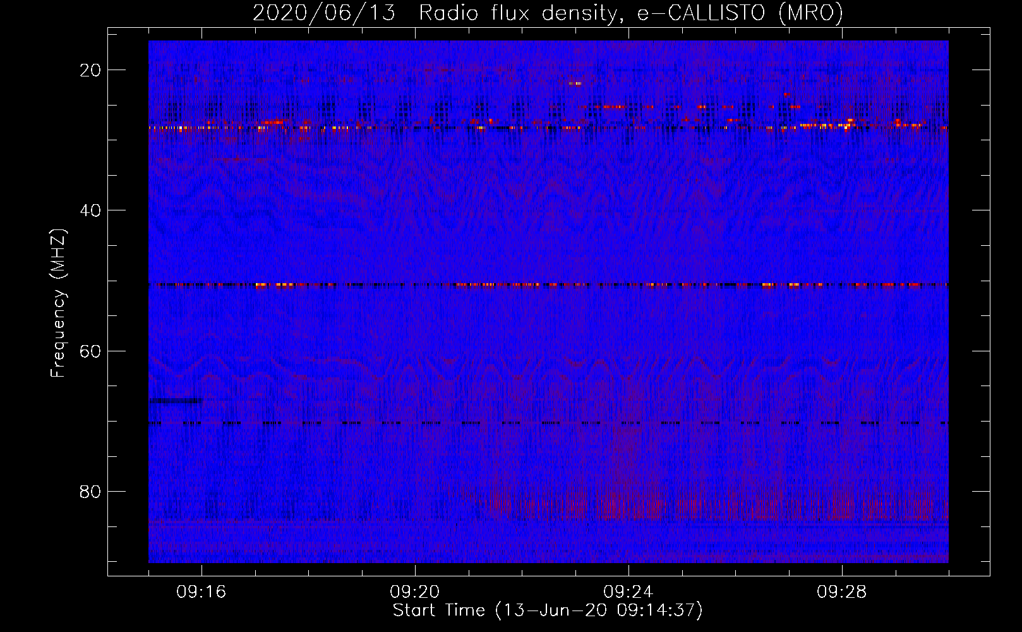The image size is (1022, 632).
Task: Click the small white spot near 22 MHz
Action: coord(575,83)
